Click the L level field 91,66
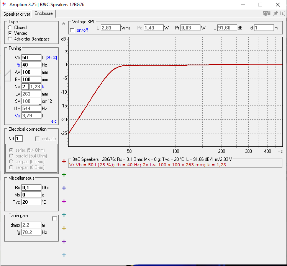This screenshot has width=287, height=266. [227, 28]
